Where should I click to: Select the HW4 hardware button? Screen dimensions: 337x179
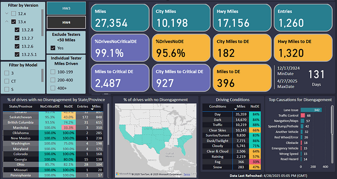click(66, 22)
